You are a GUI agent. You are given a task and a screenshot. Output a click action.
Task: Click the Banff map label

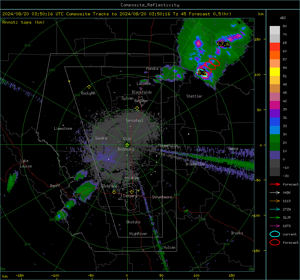(55, 185)
